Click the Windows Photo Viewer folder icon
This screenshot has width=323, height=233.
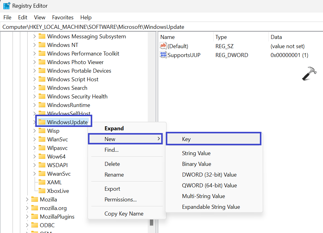pyautogui.click(x=42, y=62)
